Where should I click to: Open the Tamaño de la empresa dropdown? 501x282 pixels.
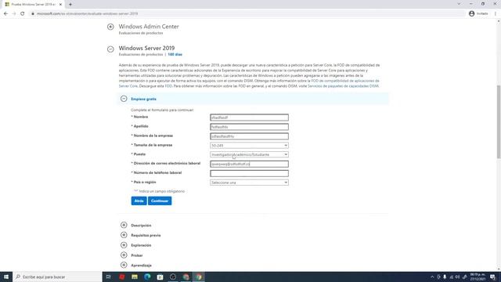click(249, 146)
